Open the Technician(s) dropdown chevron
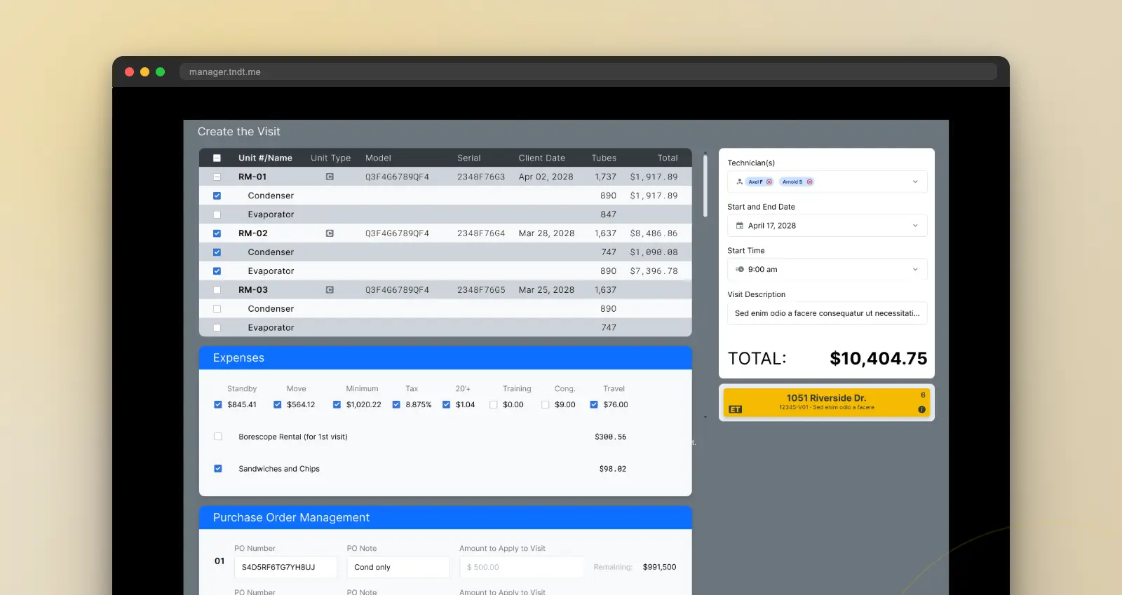Screen dimensions: 1122x595 point(915,182)
